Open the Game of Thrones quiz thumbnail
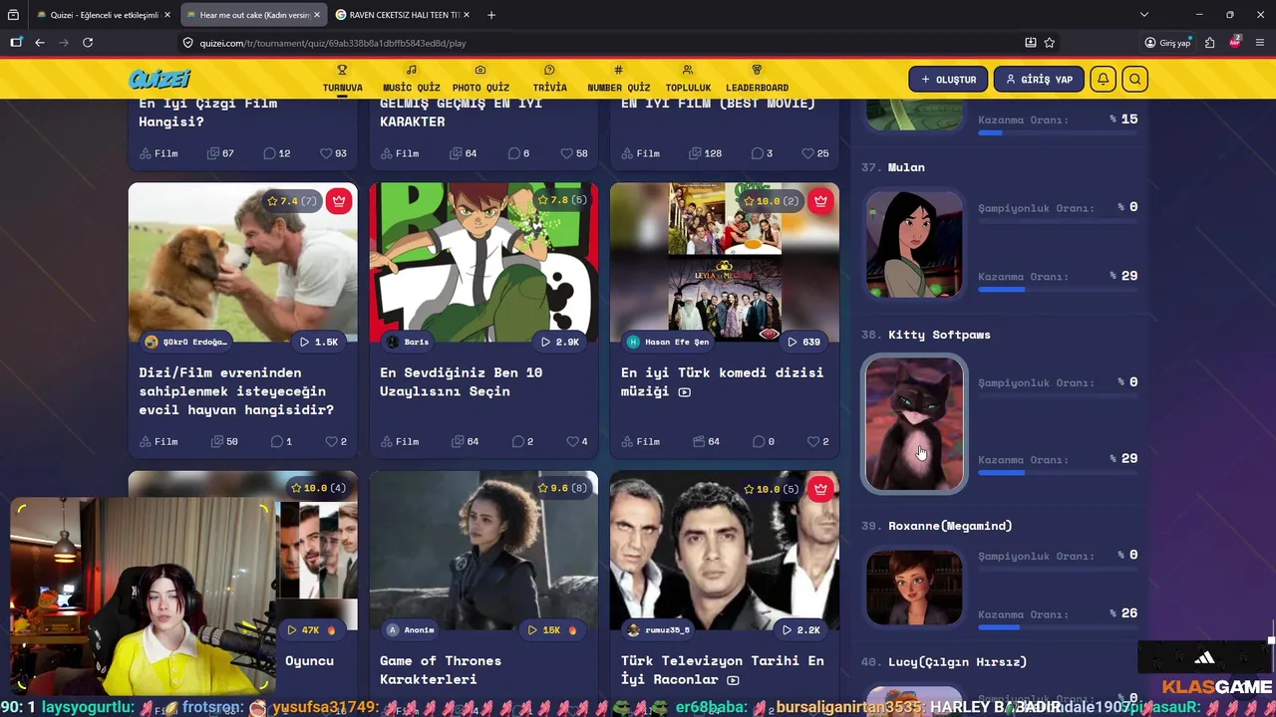The image size is (1276, 717). click(483, 550)
